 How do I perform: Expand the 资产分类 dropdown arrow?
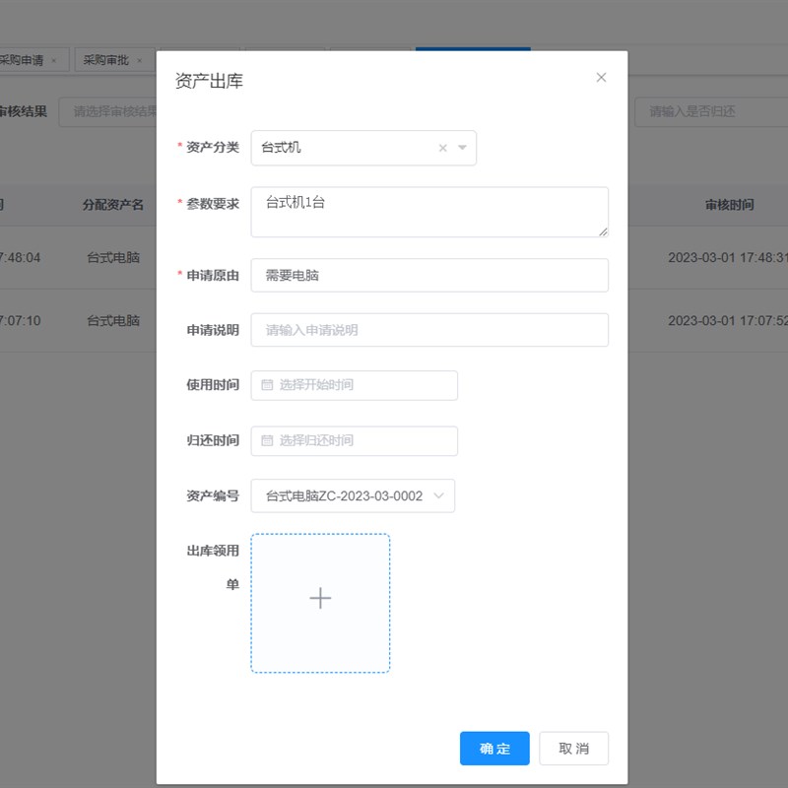point(462,147)
